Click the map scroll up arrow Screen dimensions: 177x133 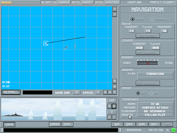[114, 81]
